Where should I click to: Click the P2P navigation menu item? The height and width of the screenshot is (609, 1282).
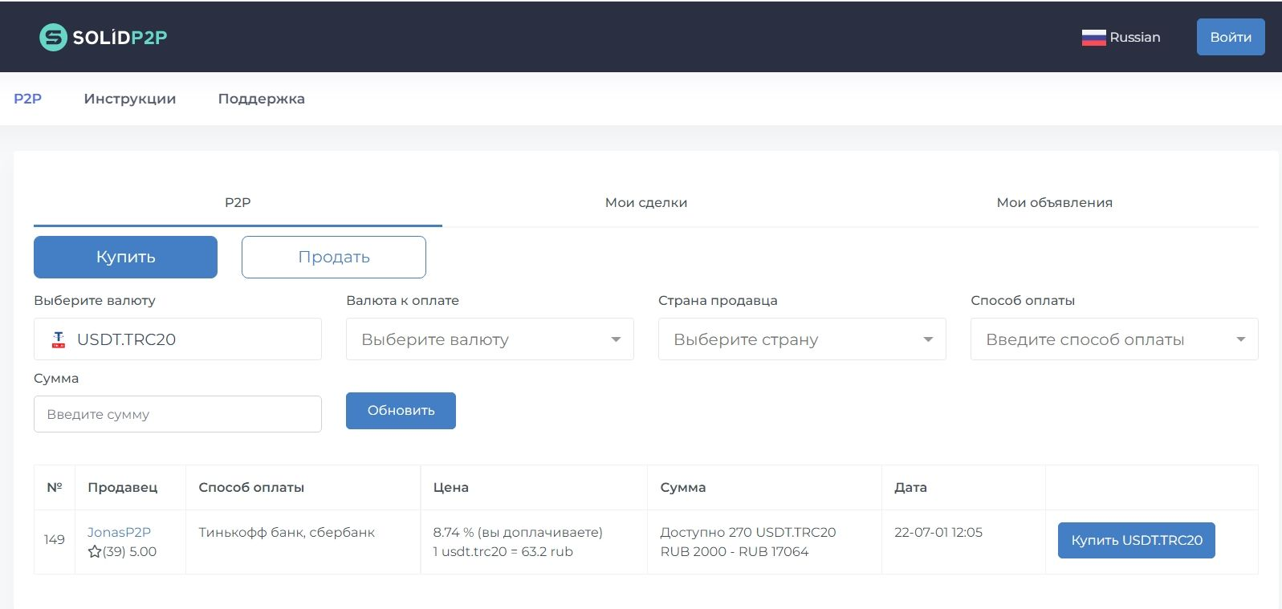(28, 99)
